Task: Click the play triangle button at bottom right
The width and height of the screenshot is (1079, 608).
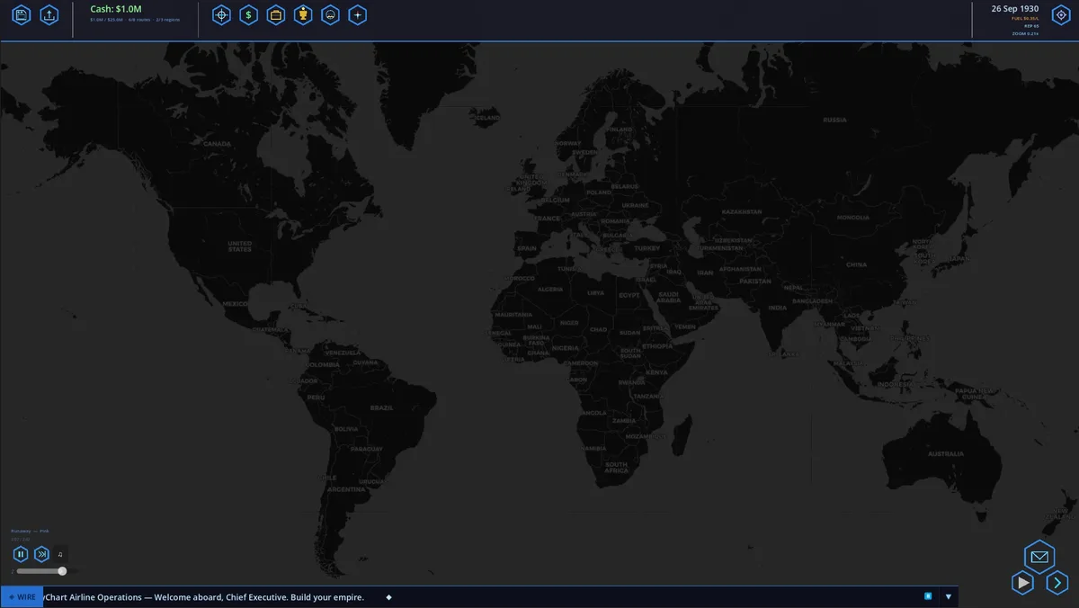Action: (x=1022, y=583)
